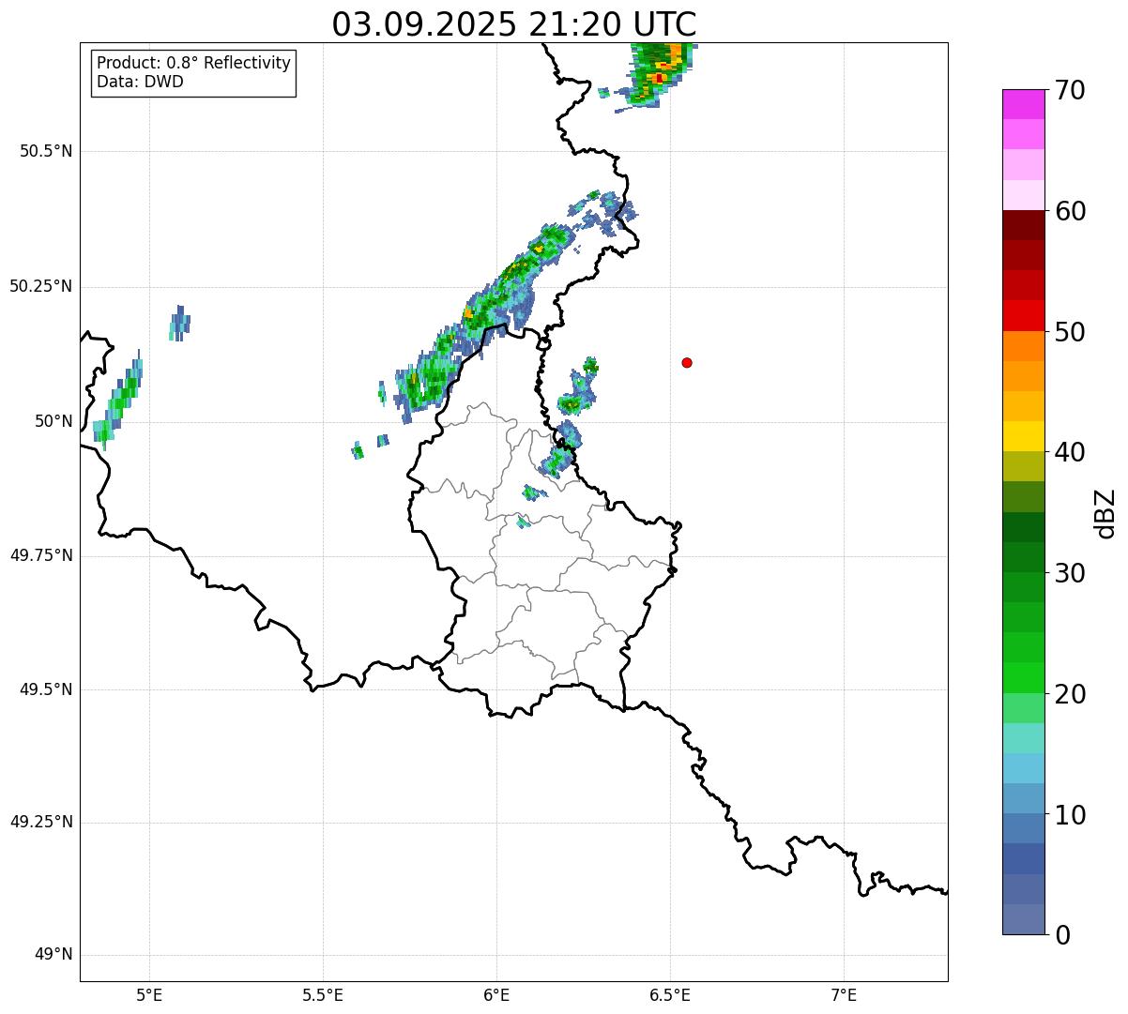The image size is (1128, 1014).
Task: Click the 50.25°N latitude label
Action: coord(41,286)
